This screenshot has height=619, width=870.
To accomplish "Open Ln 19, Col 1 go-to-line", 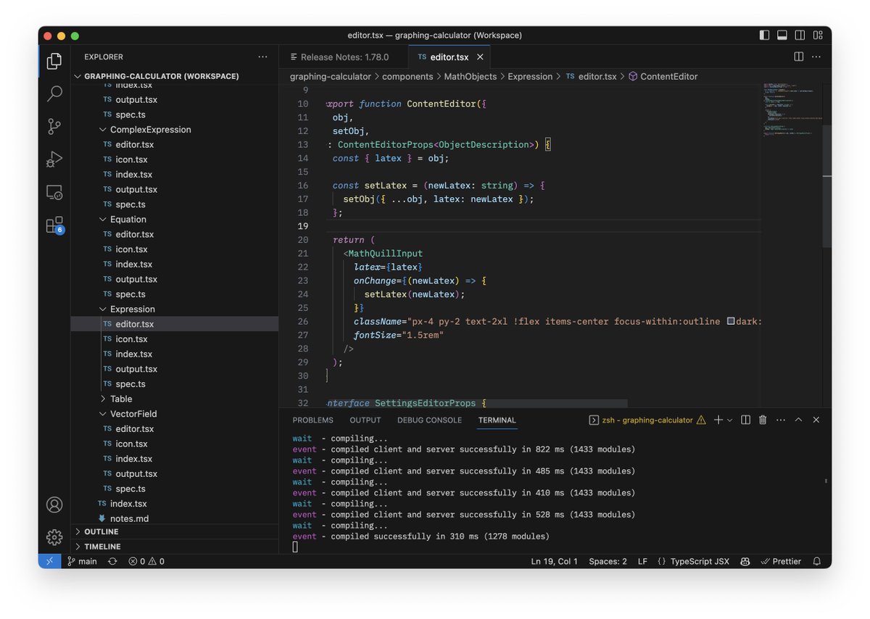I will [x=555, y=561].
